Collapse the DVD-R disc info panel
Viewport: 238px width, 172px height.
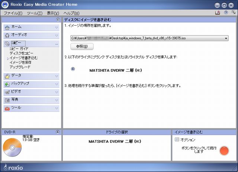pyautogui.click(x=58, y=132)
